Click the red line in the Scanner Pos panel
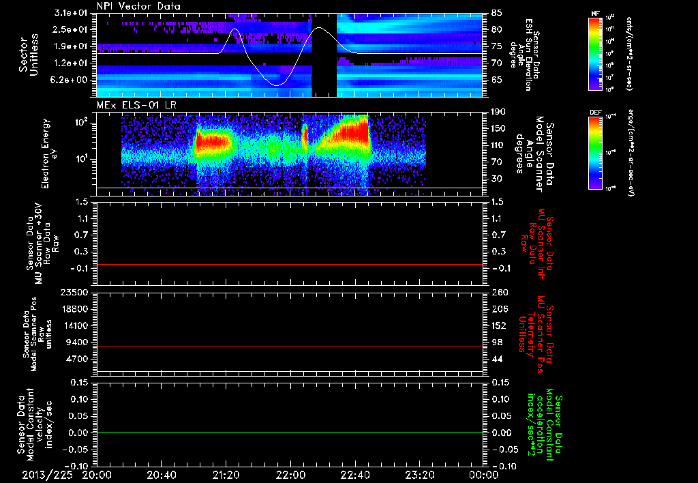This screenshot has height=483, width=698. pos(290,347)
